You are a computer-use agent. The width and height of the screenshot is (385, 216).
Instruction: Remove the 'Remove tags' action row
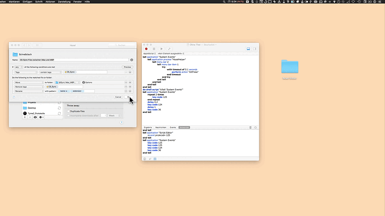[126, 87]
